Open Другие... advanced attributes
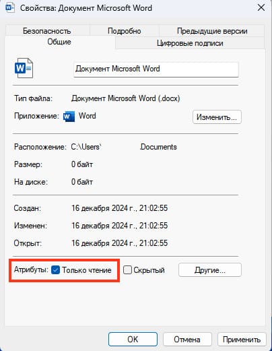This screenshot has width=272, height=351. click(210, 269)
